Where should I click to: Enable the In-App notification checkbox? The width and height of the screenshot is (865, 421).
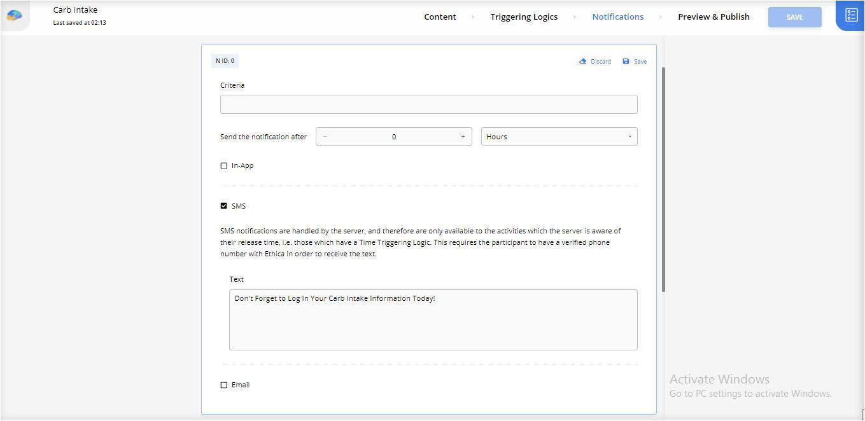[x=223, y=166]
